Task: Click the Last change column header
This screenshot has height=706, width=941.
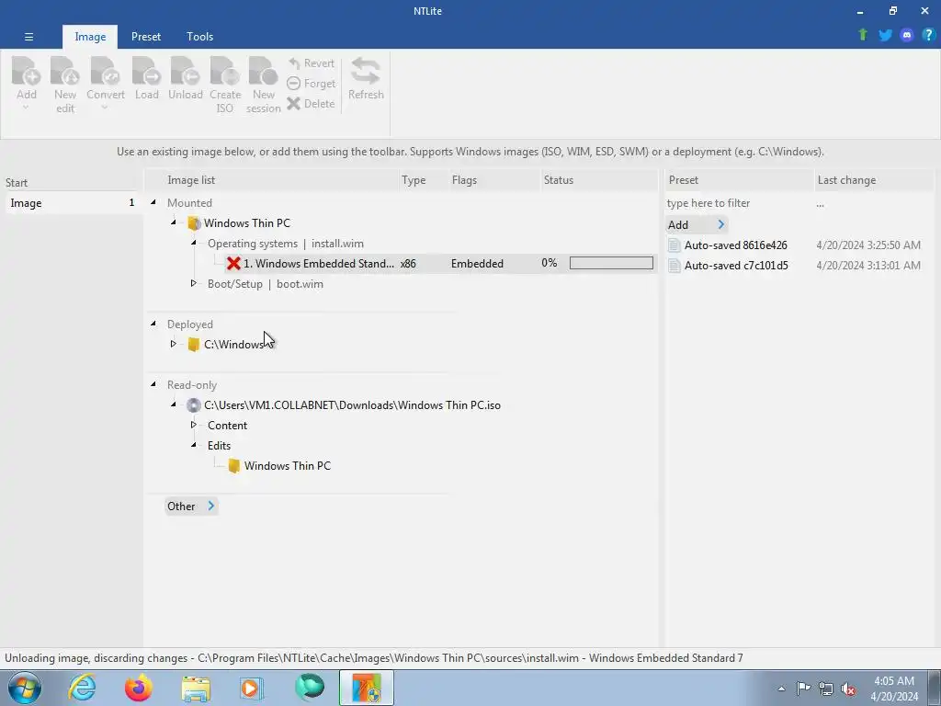Action: [x=874, y=180]
